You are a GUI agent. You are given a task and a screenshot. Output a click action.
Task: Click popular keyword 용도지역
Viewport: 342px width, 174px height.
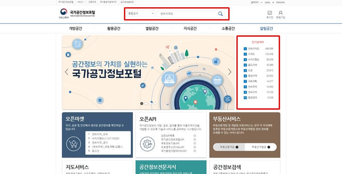click(252, 65)
